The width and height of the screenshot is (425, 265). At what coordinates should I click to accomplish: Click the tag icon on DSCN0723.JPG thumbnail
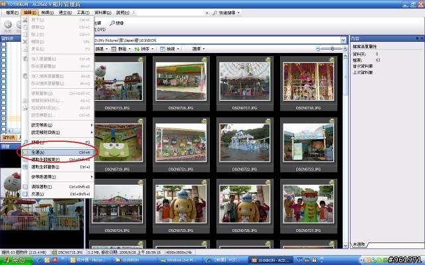coord(331,121)
